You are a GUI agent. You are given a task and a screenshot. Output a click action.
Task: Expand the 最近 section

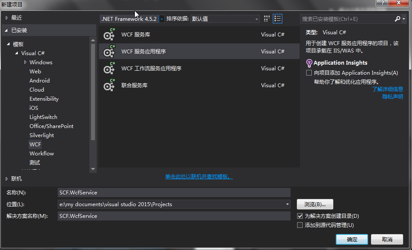7,18
